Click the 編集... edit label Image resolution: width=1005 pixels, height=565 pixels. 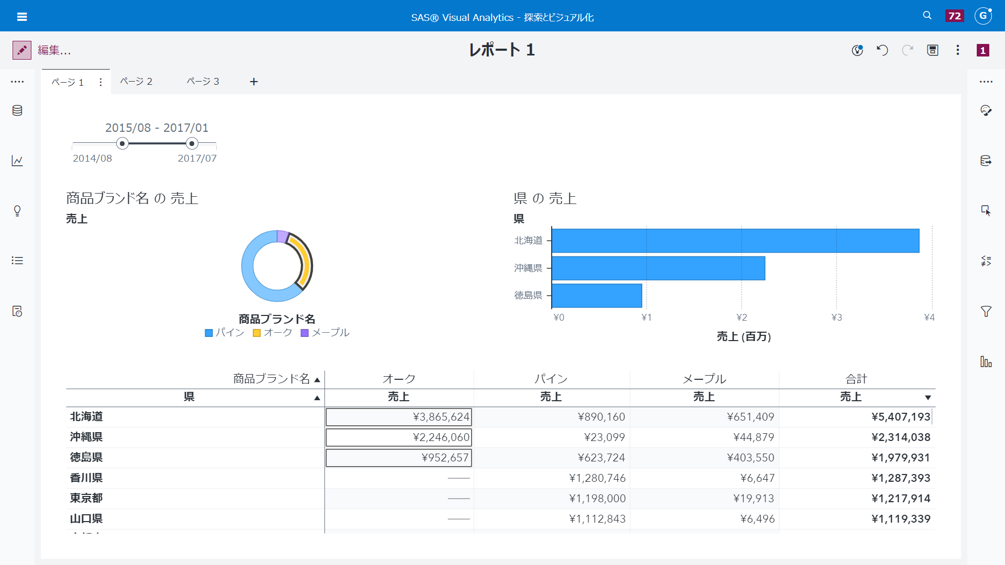[54, 50]
